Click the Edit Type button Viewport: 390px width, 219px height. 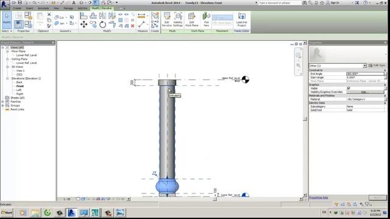377,66
